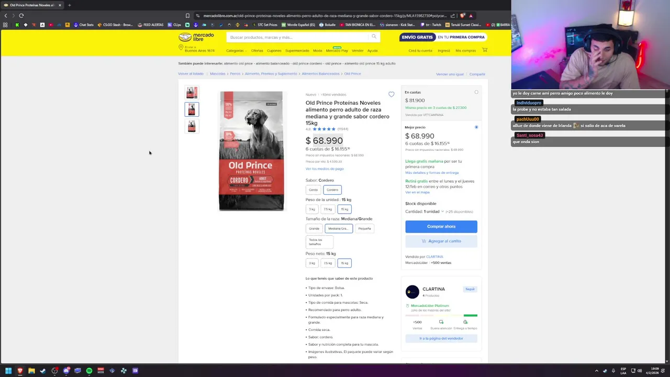Open Supermercado in the navigation

(x=297, y=51)
